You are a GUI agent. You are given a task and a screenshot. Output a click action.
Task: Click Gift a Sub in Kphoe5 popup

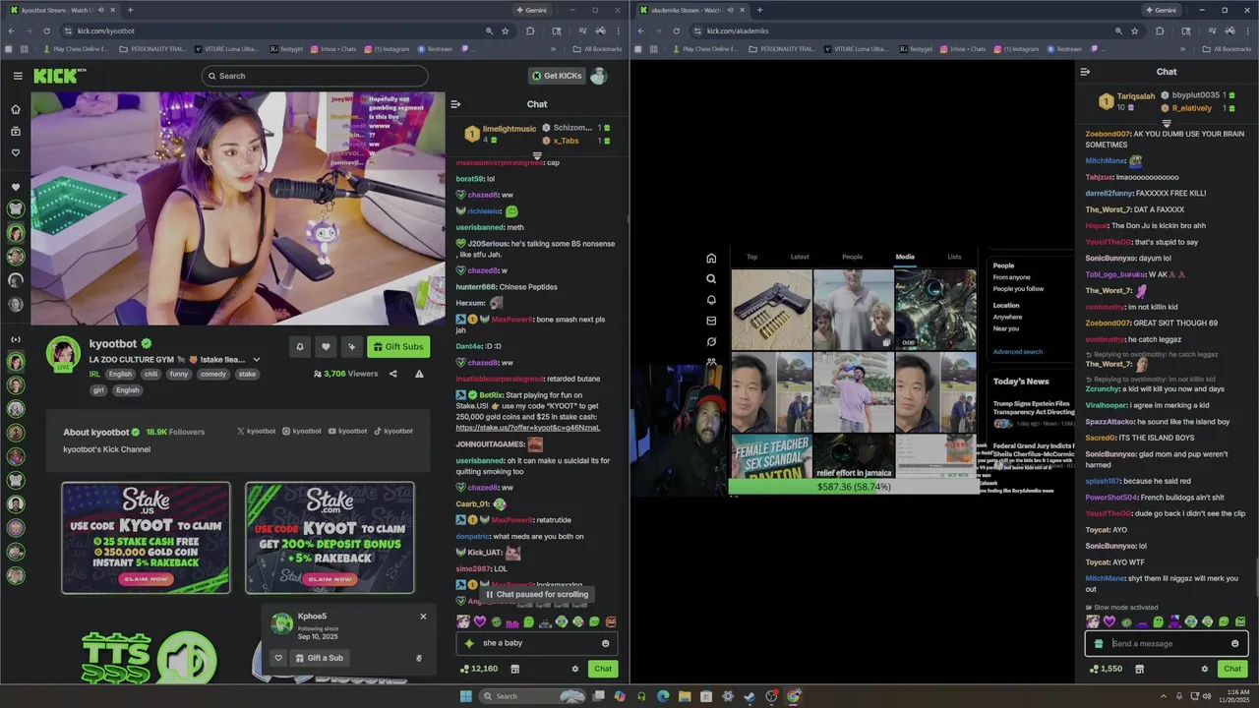tap(320, 658)
